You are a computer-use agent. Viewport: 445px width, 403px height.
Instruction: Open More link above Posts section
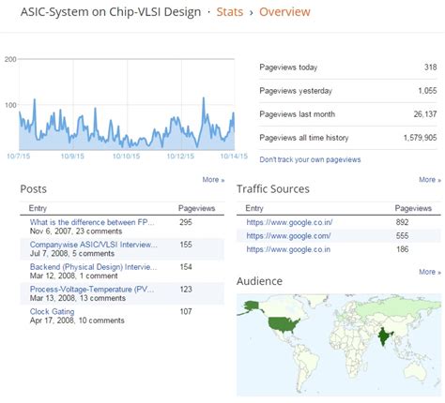213,180
